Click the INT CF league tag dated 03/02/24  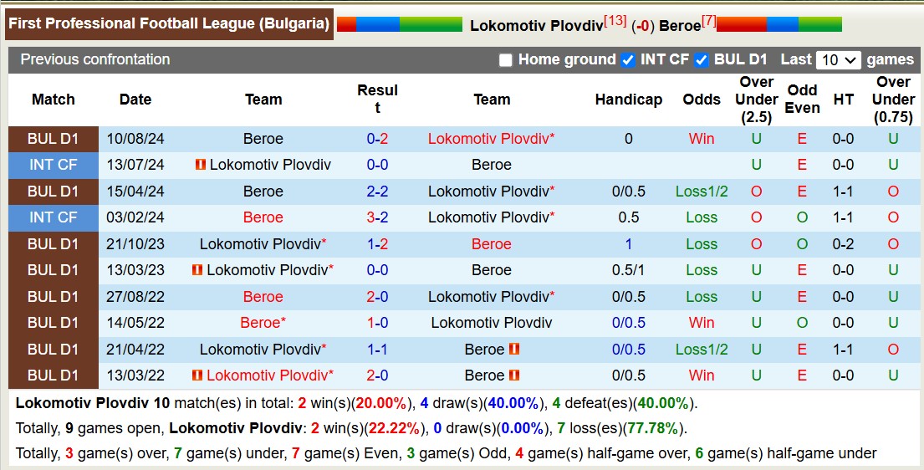tap(53, 217)
